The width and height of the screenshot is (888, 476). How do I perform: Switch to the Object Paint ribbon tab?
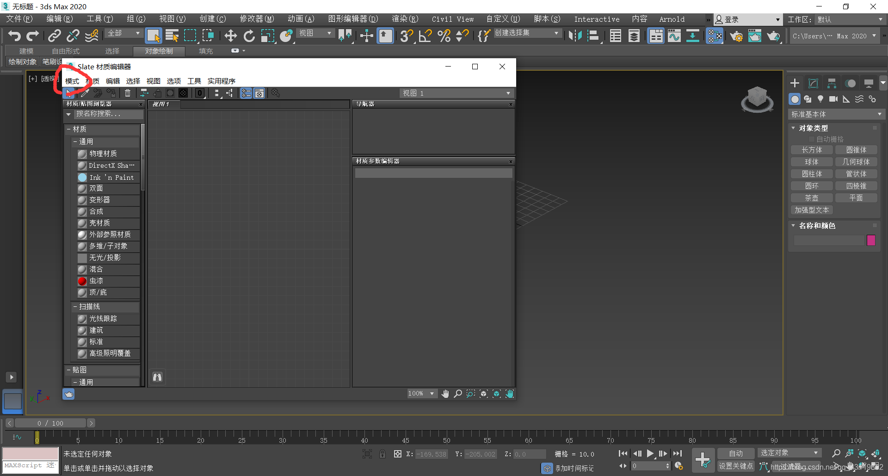coord(159,51)
